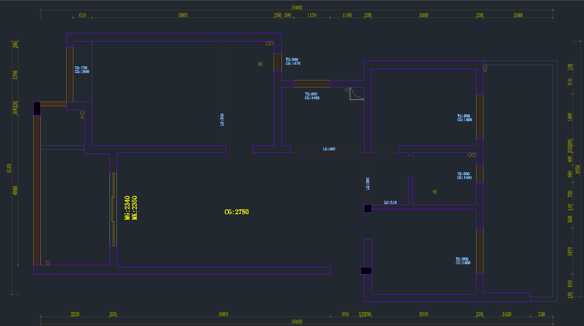Click the black column beside the LG:310 label
584x326 pixels.
[368, 209]
